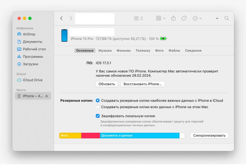
Task: Click Восстановить iPhone... button
Action: click(x=142, y=84)
